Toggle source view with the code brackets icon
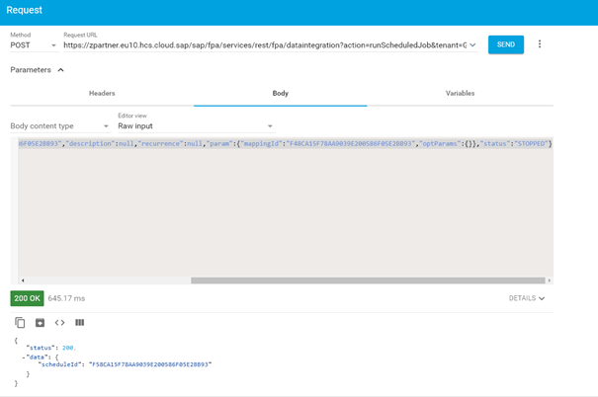The image size is (598, 397). [x=59, y=323]
